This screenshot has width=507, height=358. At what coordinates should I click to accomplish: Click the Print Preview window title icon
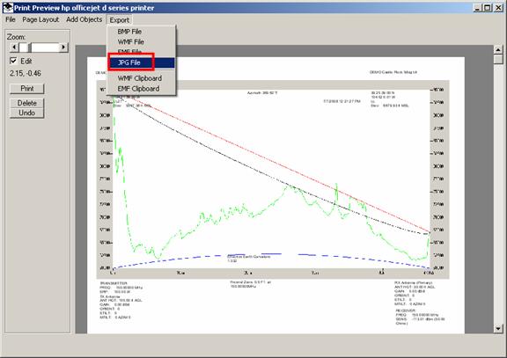coord(8,7)
